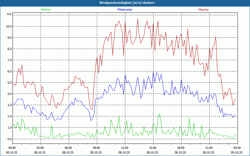Click the 9,0 y-axis value
This screenshot has width=250, height=156.
tap(9, 38)
